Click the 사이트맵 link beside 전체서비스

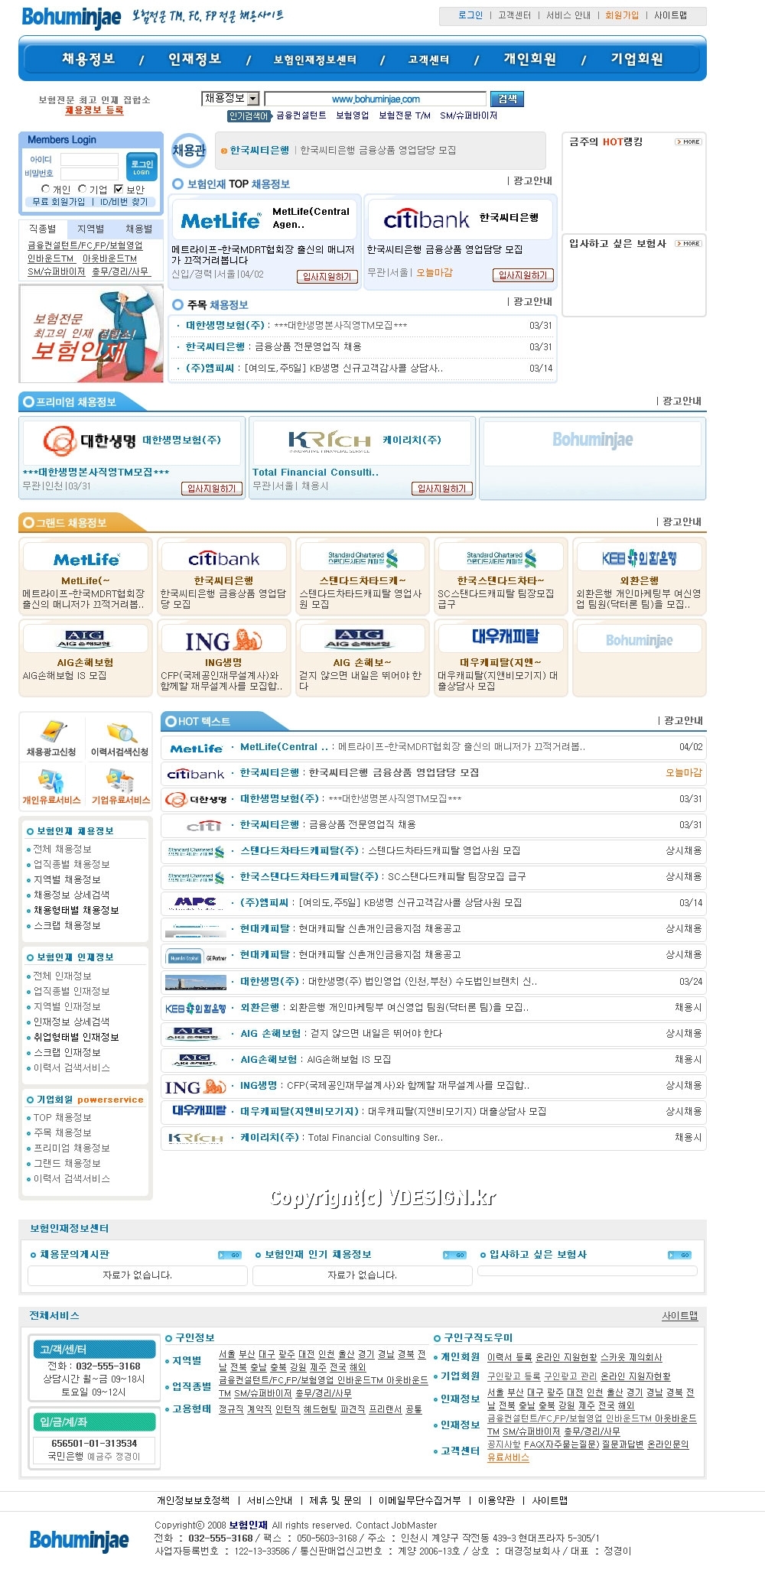click(x=680, y=1315)
